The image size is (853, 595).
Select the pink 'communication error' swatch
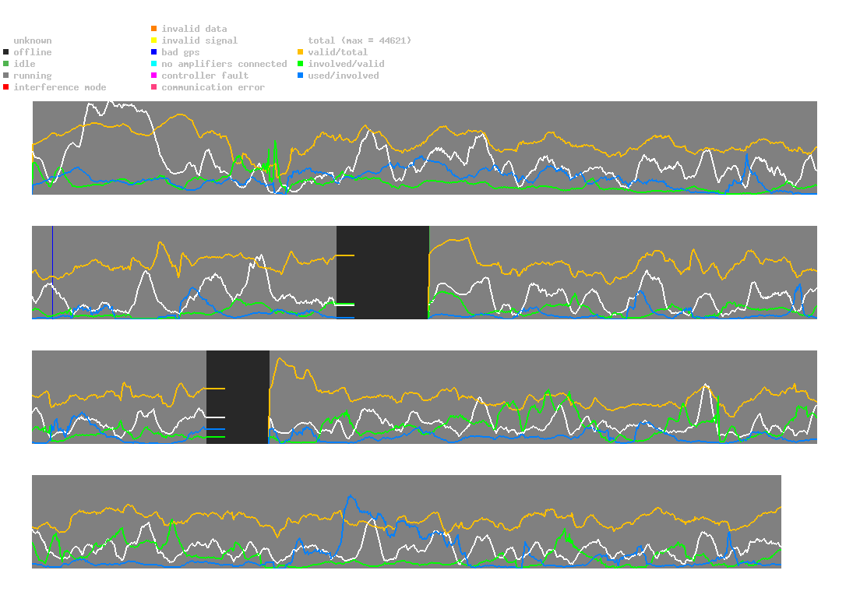[154, 87]
